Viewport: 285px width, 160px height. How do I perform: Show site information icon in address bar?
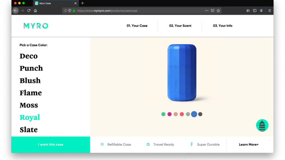click(x=65, y=11)
